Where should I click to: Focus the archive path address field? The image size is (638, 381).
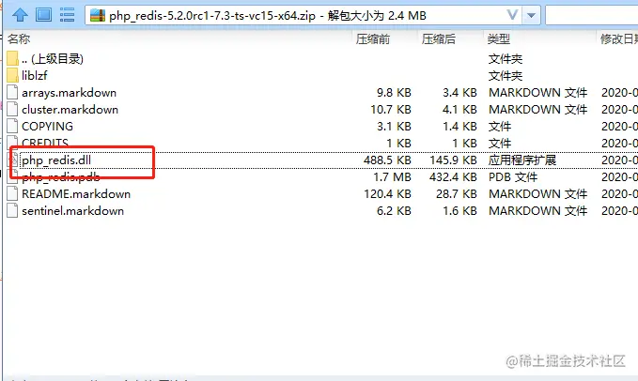(303, 16)
